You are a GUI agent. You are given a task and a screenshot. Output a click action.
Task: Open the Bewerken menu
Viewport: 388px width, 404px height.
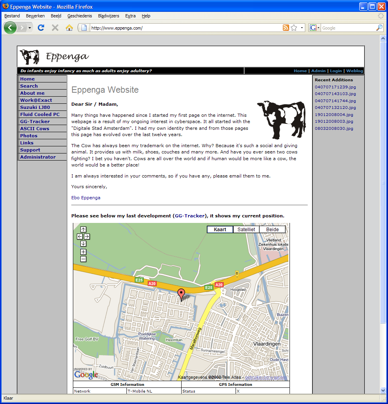tap(35, 16)
